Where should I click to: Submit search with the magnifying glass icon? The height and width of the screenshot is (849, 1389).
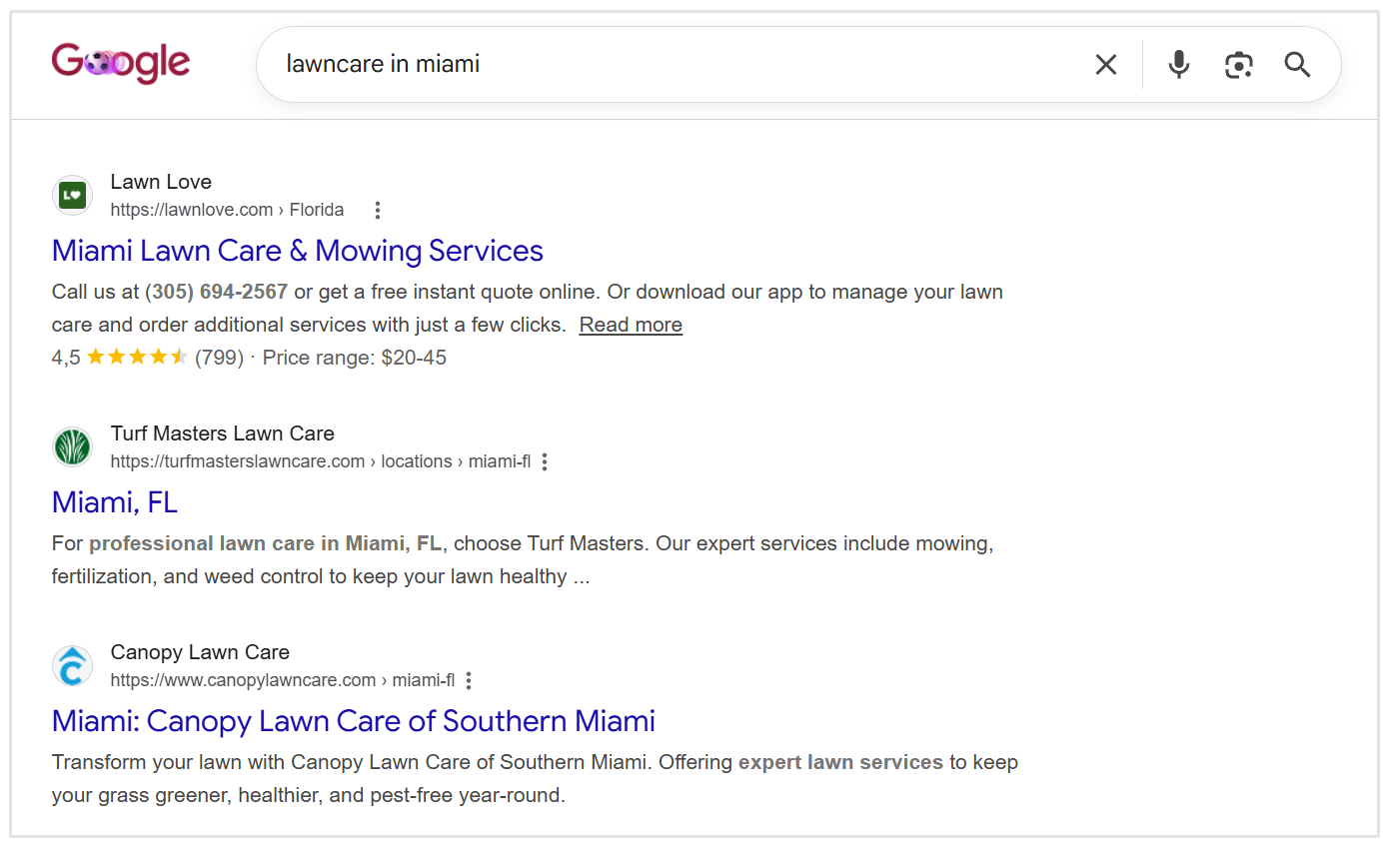pyautogui.click(x=1298, y=65)
